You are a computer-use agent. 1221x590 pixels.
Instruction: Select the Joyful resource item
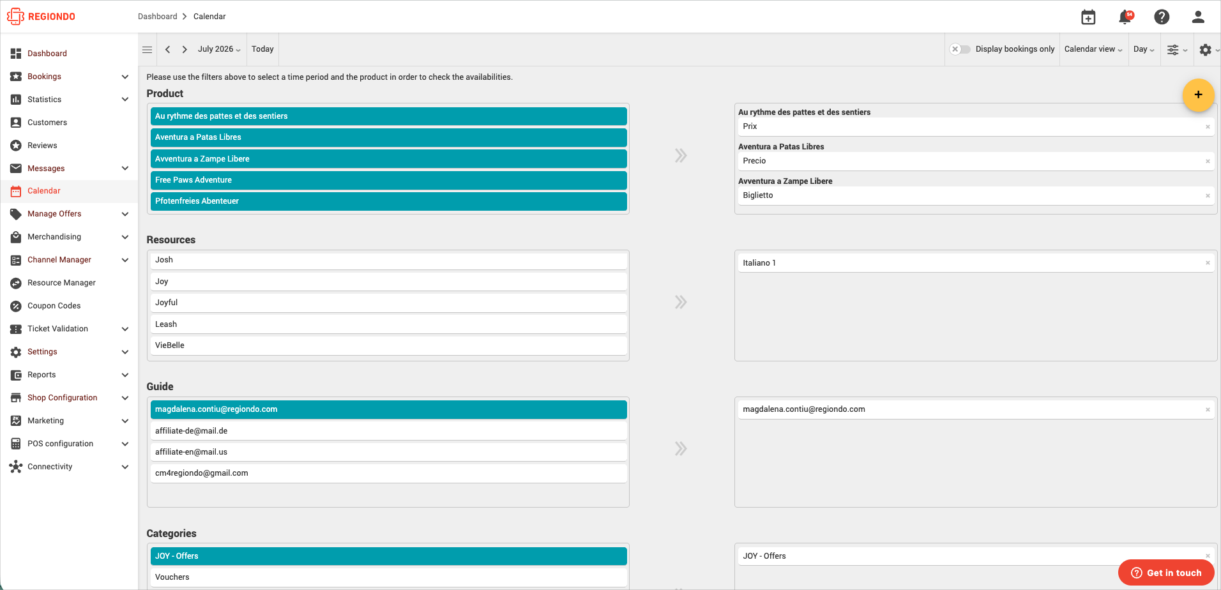[x=388, y=303]
